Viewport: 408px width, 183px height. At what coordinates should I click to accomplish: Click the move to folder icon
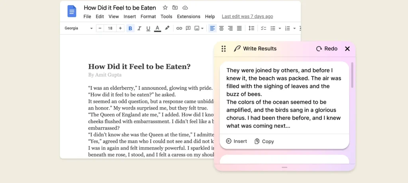pyautogui.click(x=175, y=8)
